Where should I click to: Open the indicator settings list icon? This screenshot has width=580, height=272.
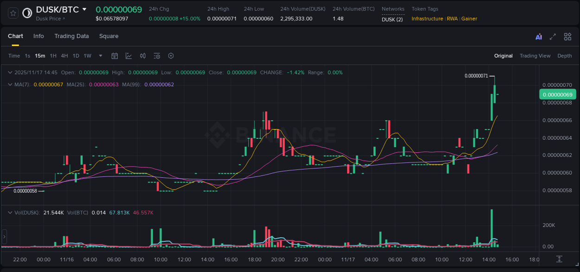pyautogui.click(x=156, y=56)
